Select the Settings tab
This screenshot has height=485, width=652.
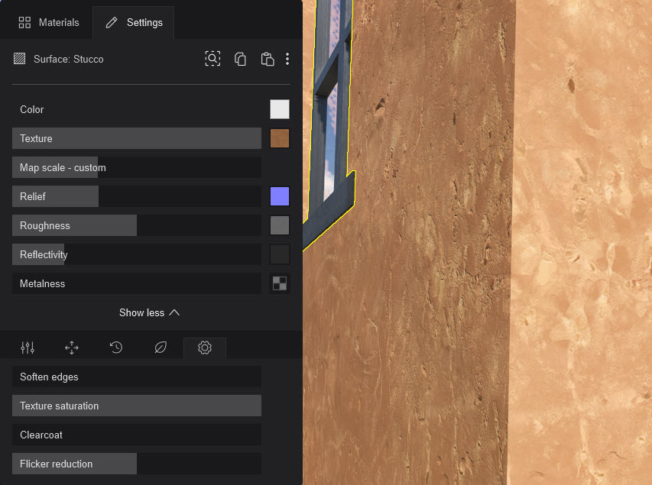[134, 22]
